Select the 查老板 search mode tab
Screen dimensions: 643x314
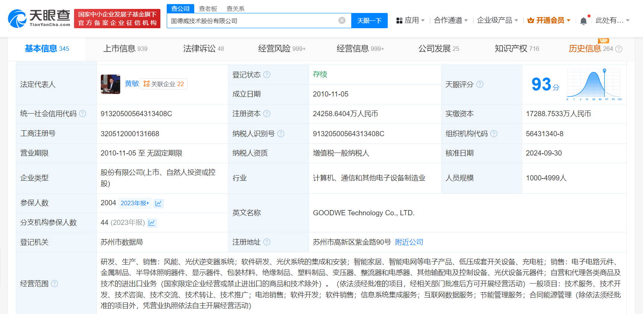(208, 9)
